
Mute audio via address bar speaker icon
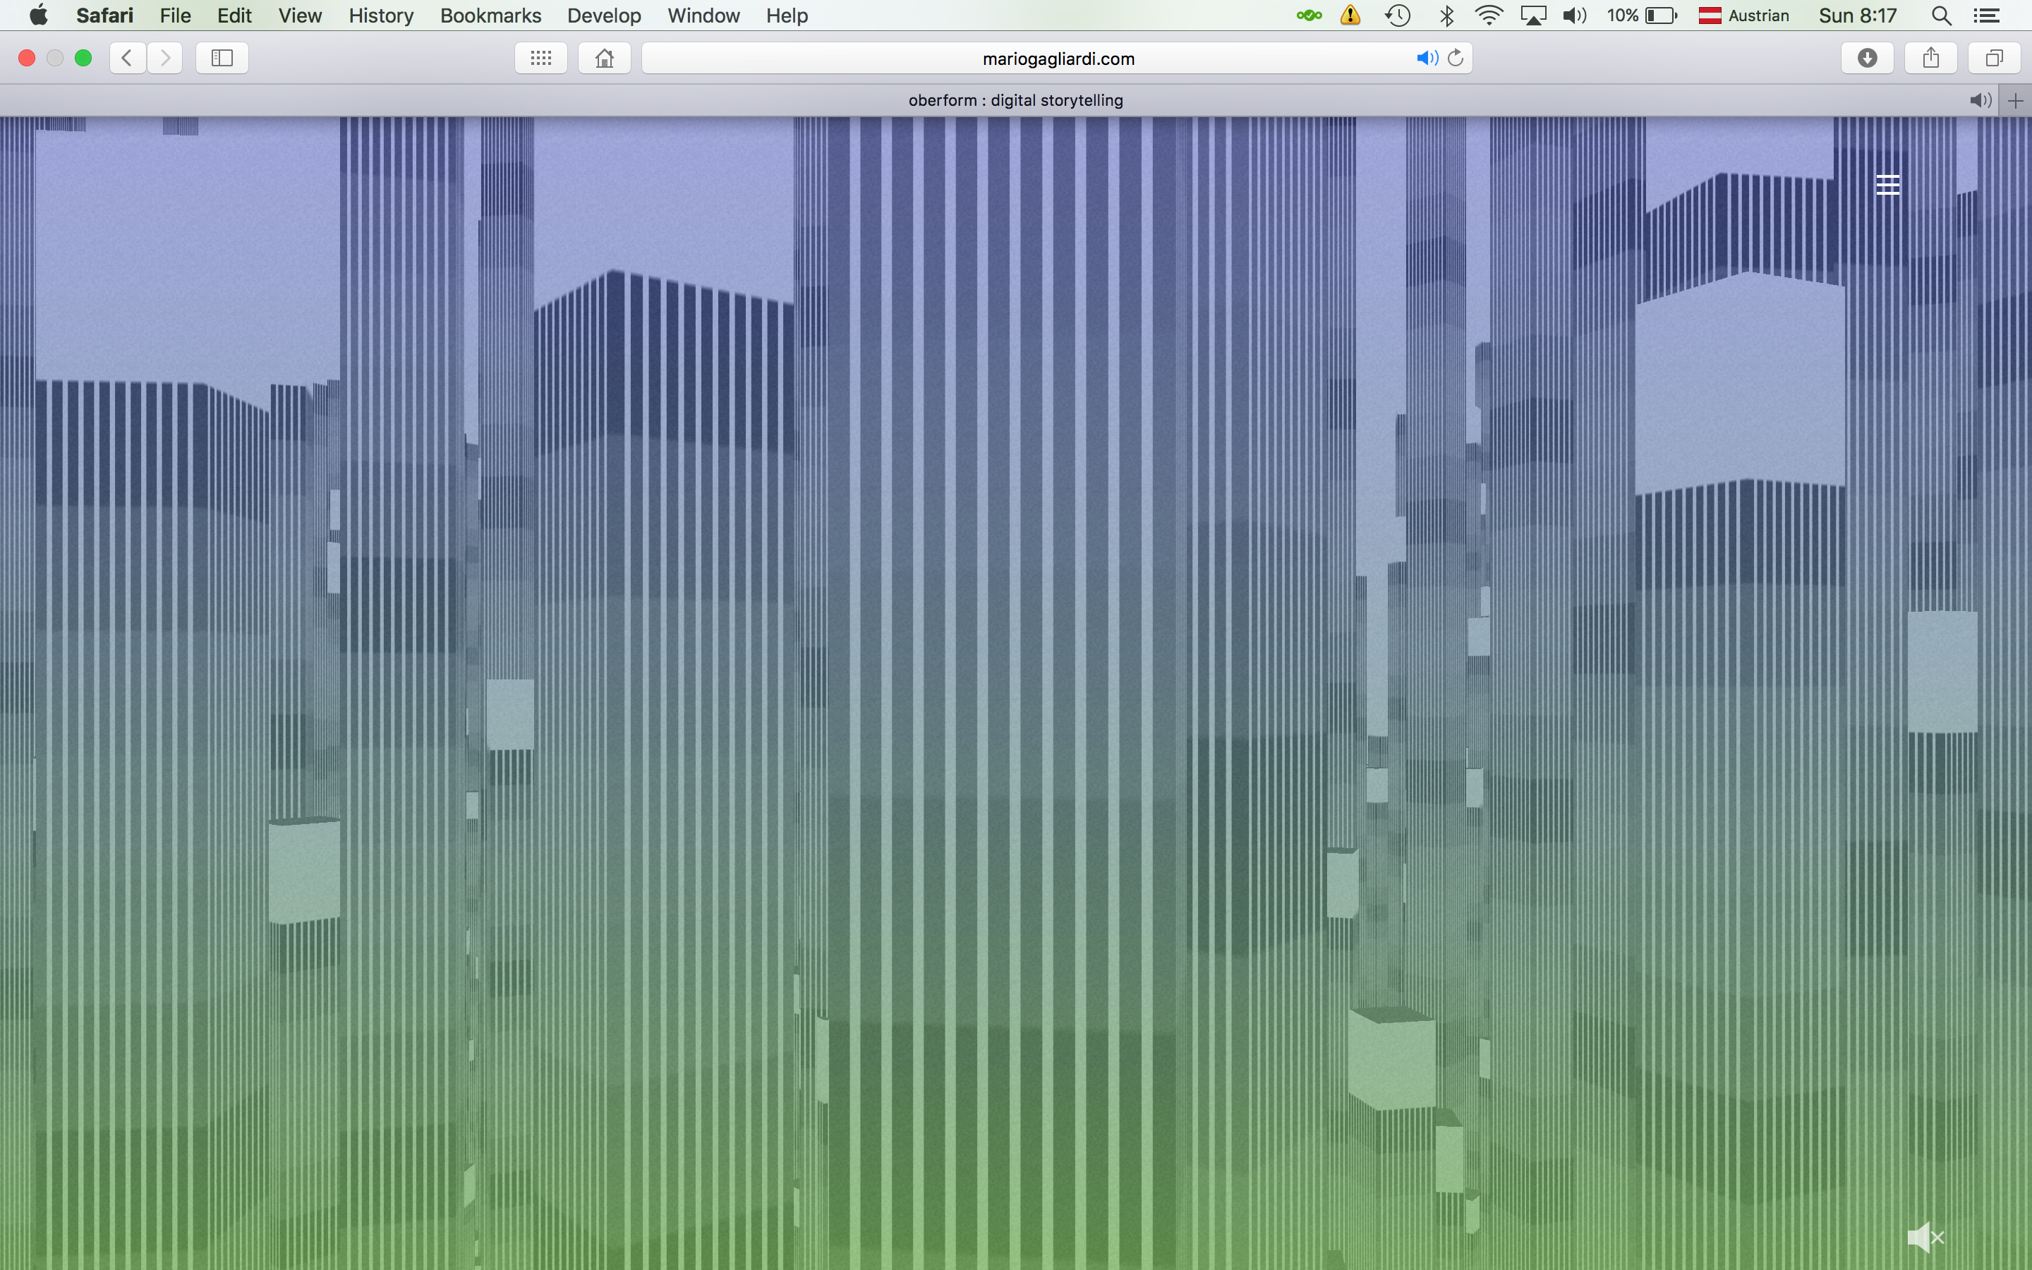pyautogui.click(x=1427, y=58)
